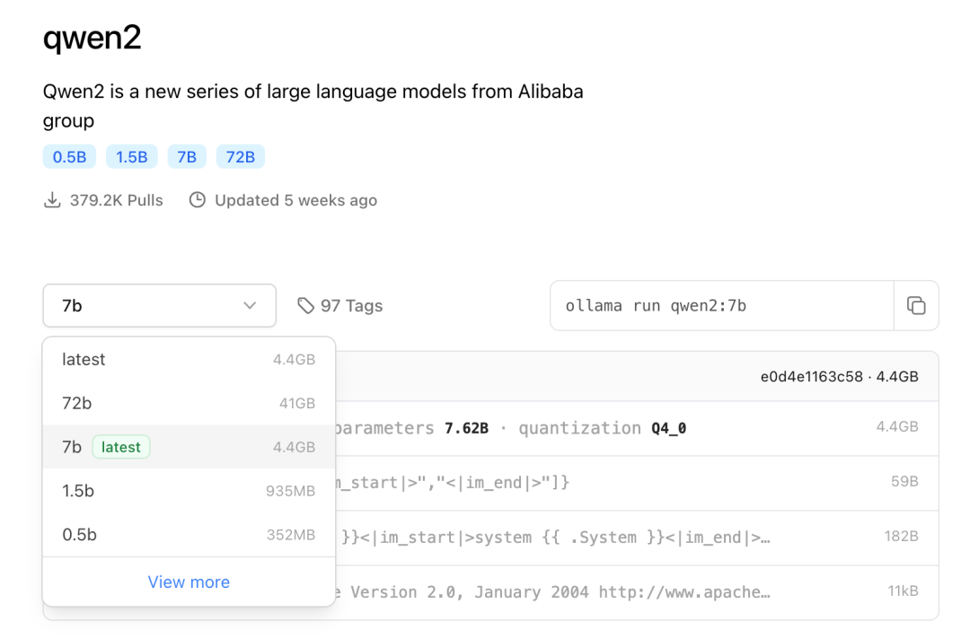Open the parameters 7.62B model row
This screenshot has width=970, height=639.
click(637, 428)
